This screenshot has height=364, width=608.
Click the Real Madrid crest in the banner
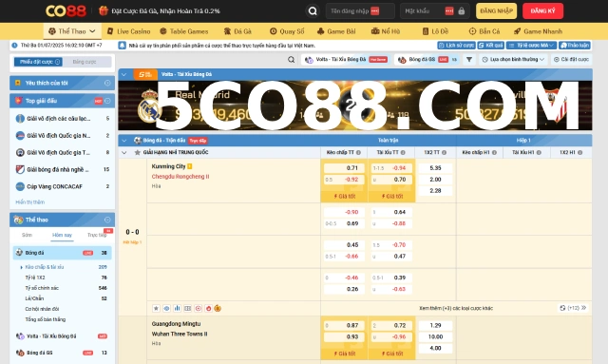pos(149,105)
